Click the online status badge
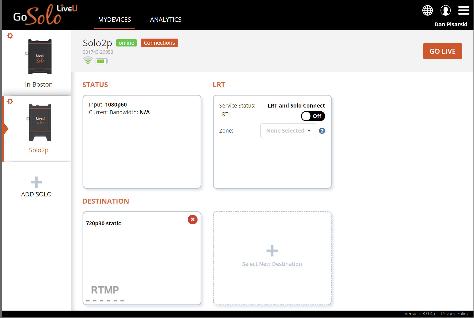 coord(126,43)
